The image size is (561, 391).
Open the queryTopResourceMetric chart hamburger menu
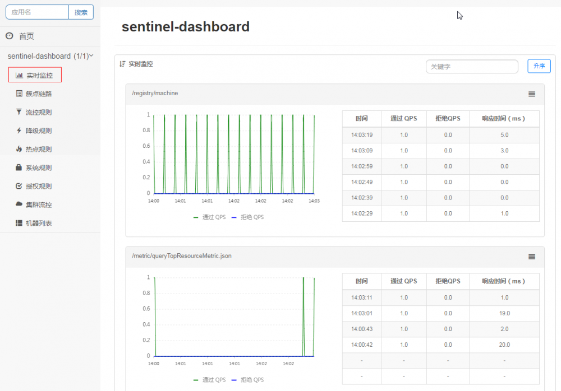click(x=531, y=256)
